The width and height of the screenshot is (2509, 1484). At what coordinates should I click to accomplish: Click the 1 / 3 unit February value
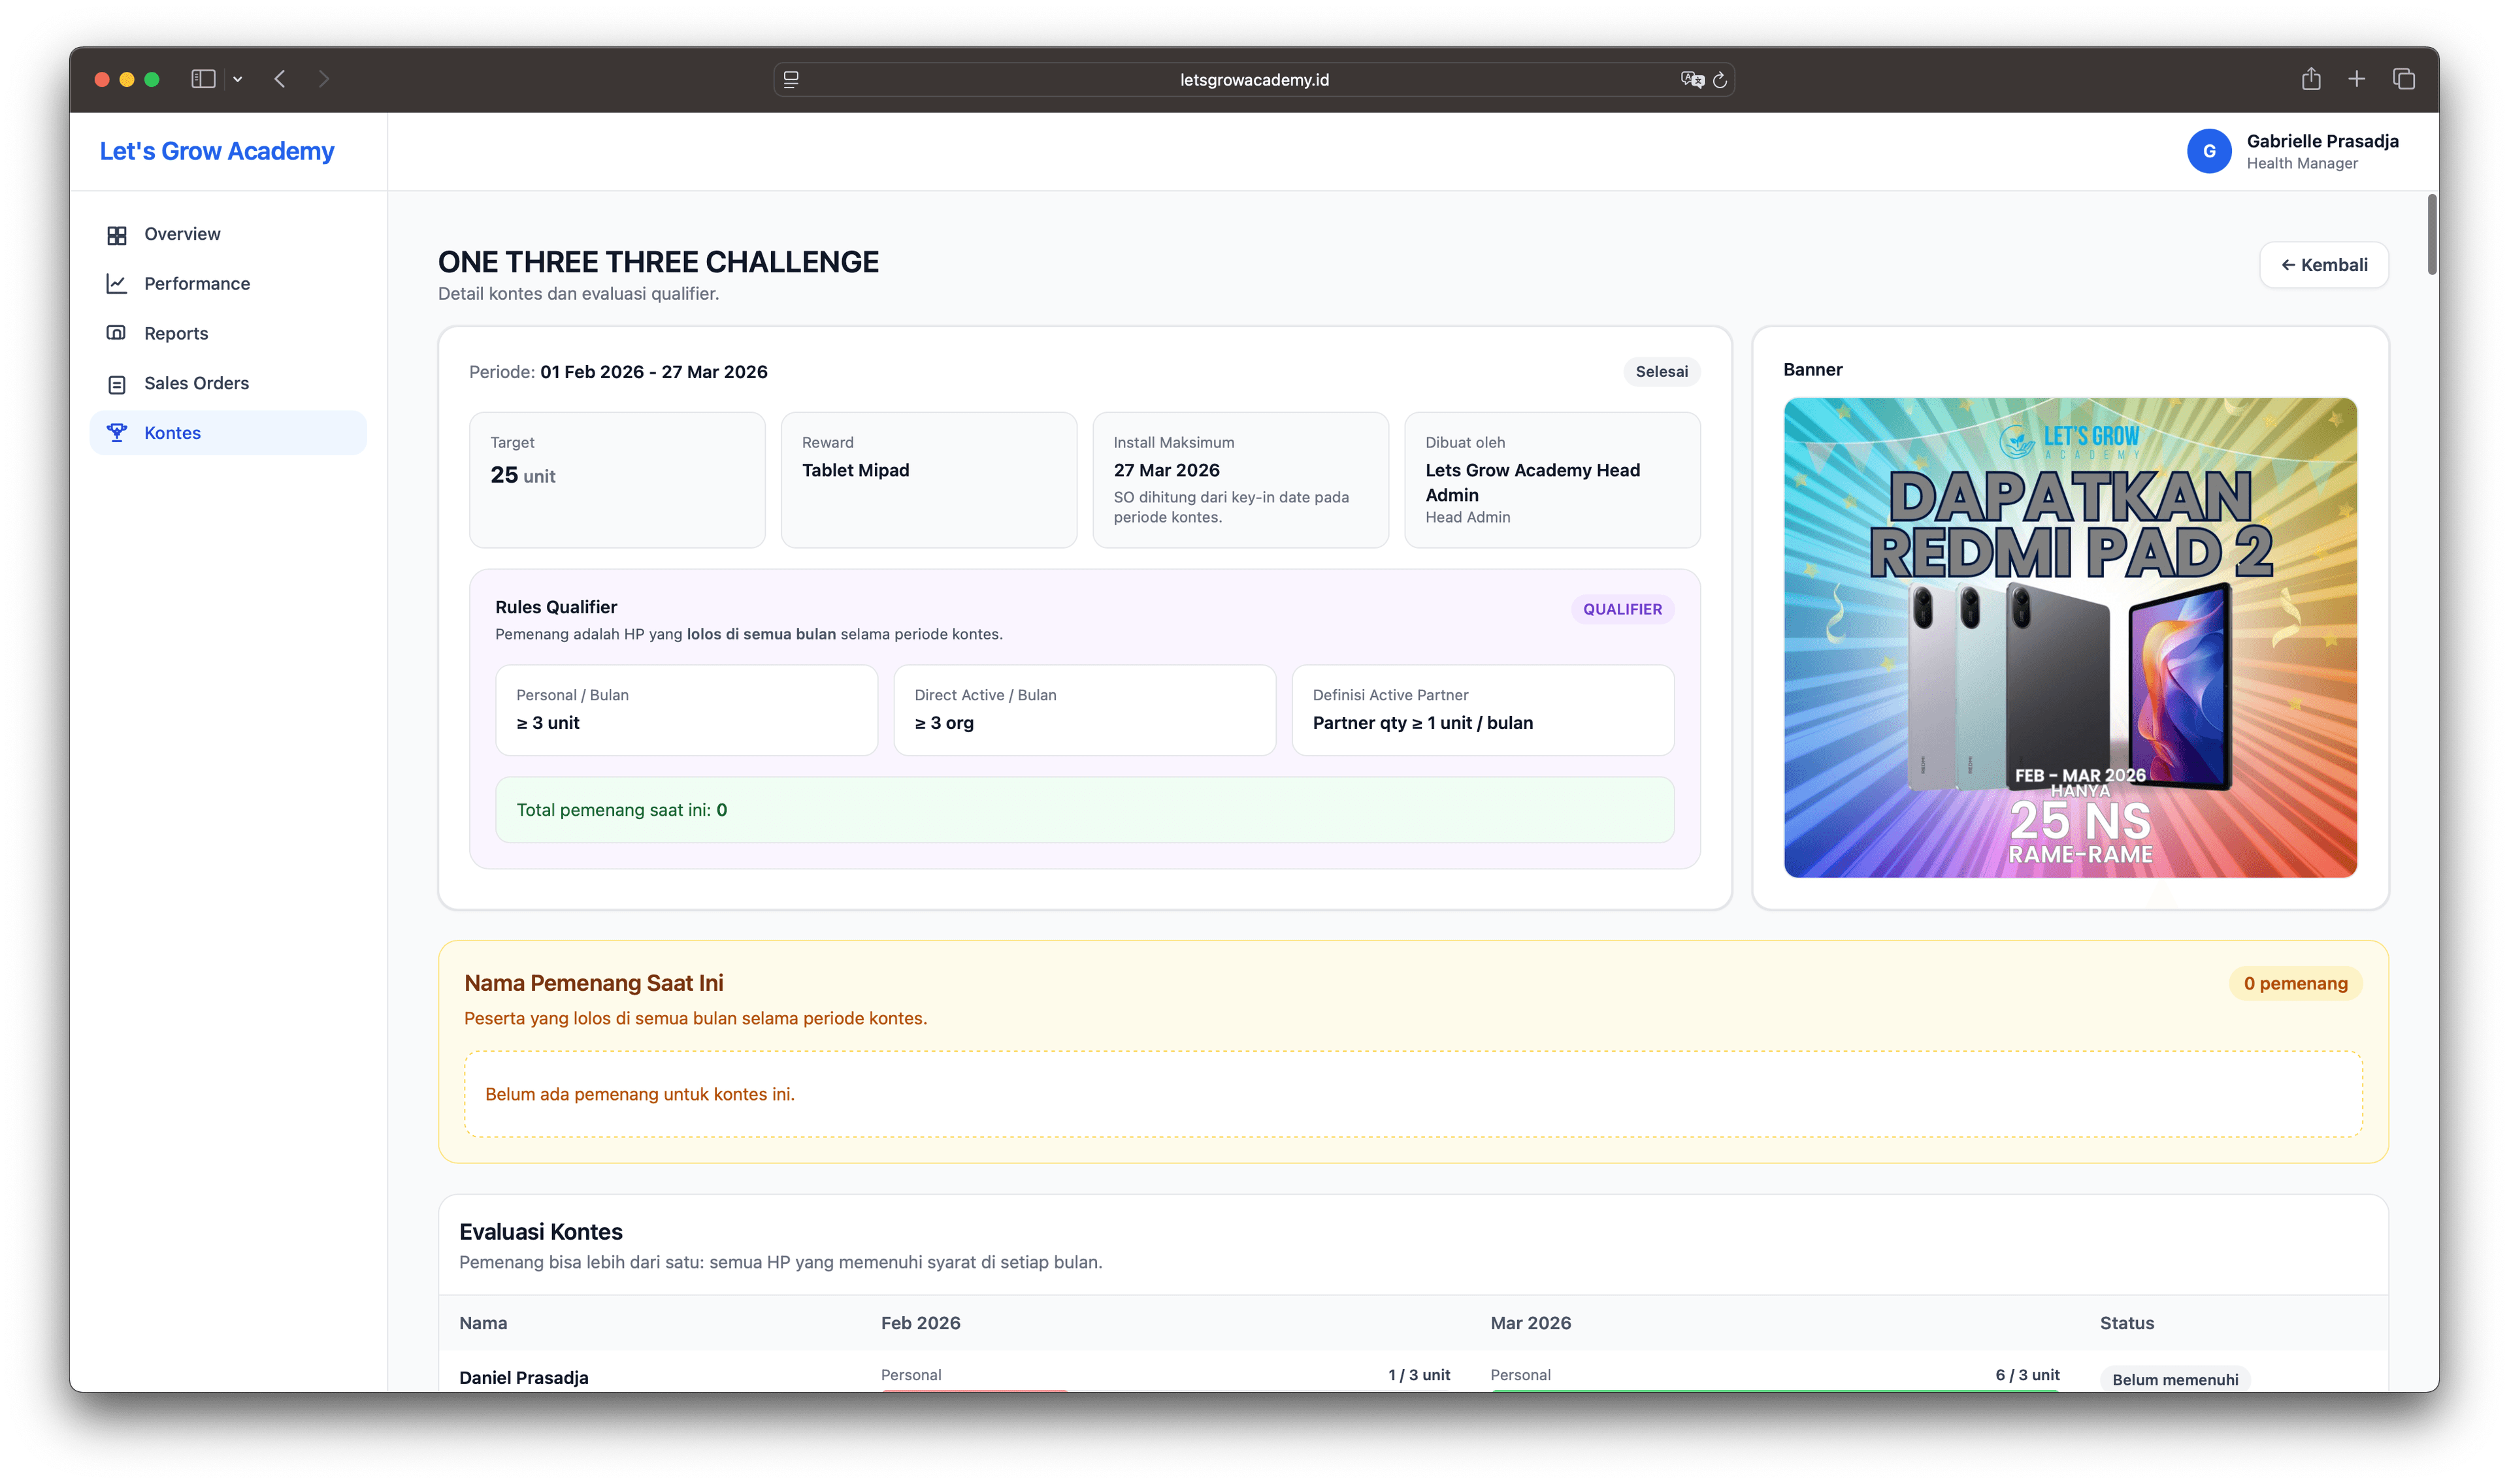click(x=1419, y=1375)
